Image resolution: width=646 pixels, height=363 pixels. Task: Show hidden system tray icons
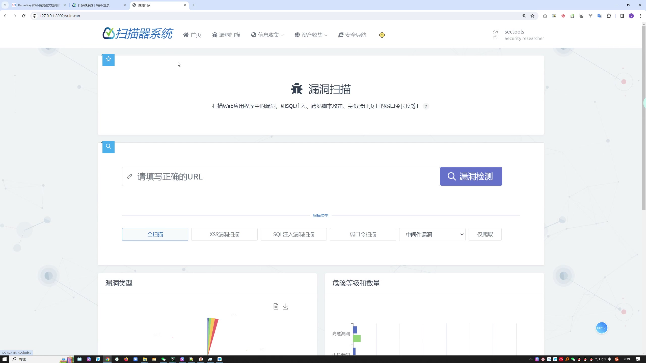click(x=531, y=359)
